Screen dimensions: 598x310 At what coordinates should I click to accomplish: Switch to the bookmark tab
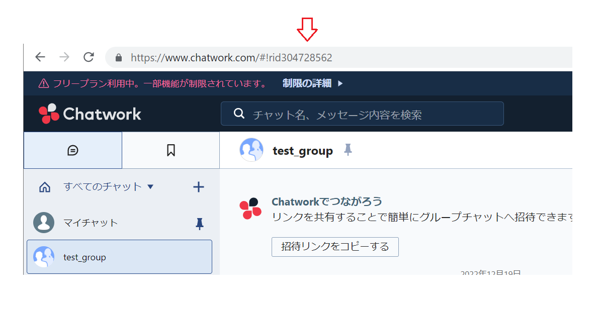171,150
